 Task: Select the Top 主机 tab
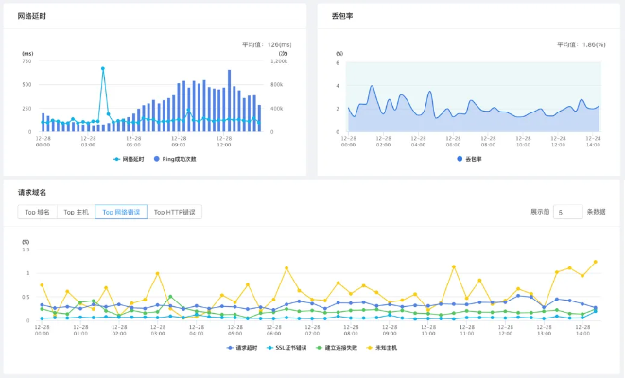[76, 212]
